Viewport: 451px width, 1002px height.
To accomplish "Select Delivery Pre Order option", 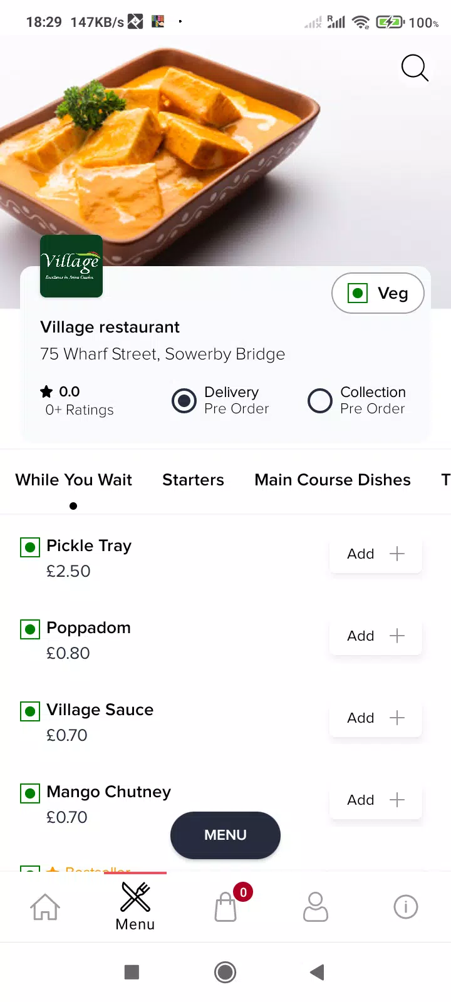I will click(184, 401).
